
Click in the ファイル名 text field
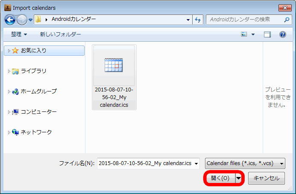(x=144, y=163)
